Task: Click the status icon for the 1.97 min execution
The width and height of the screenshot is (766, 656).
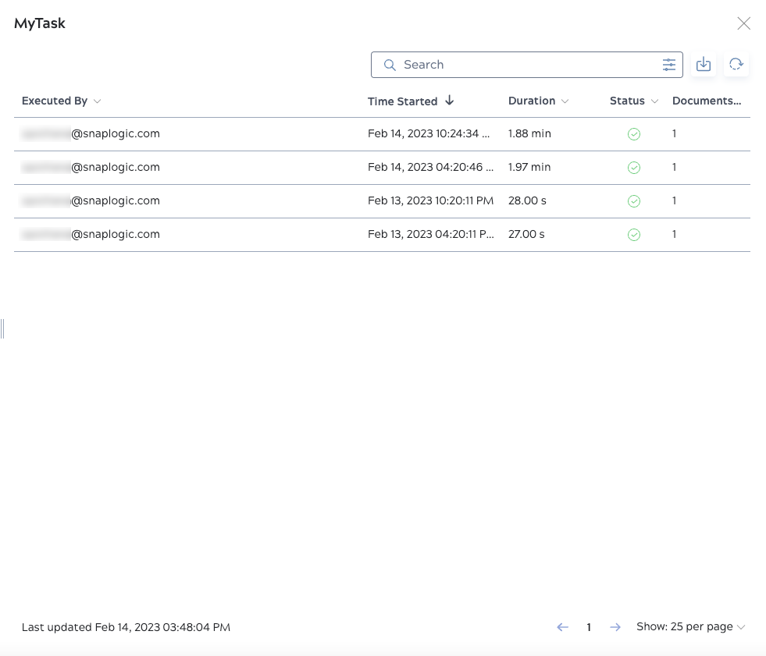Action: coord(633,167)
